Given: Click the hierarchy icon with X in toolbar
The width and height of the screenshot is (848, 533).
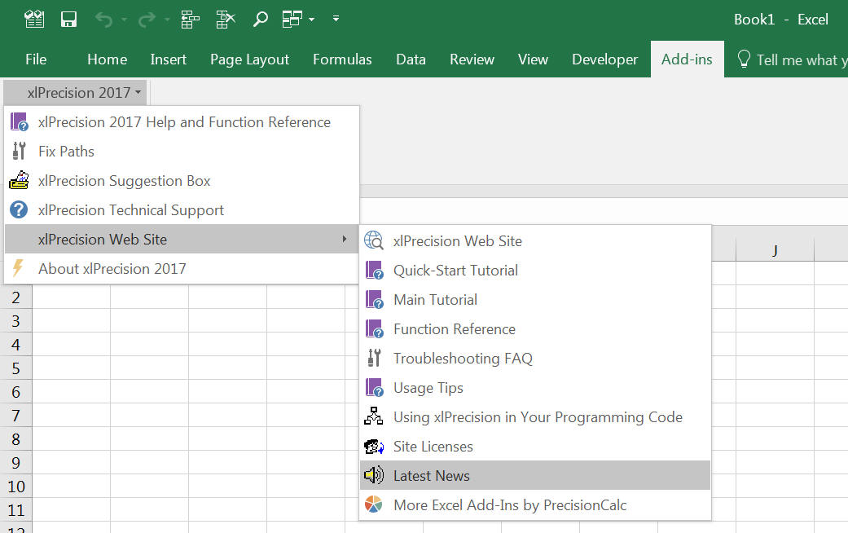Looking at the screenshot, I should 226,20.
